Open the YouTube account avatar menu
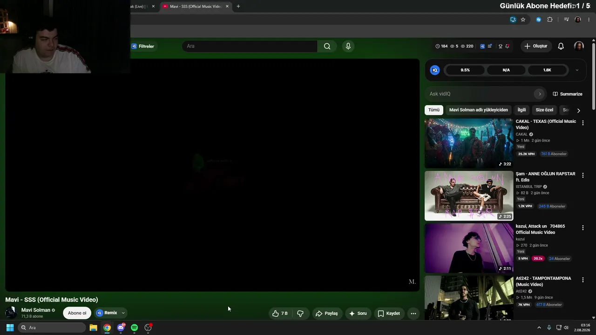 point(579,46)
